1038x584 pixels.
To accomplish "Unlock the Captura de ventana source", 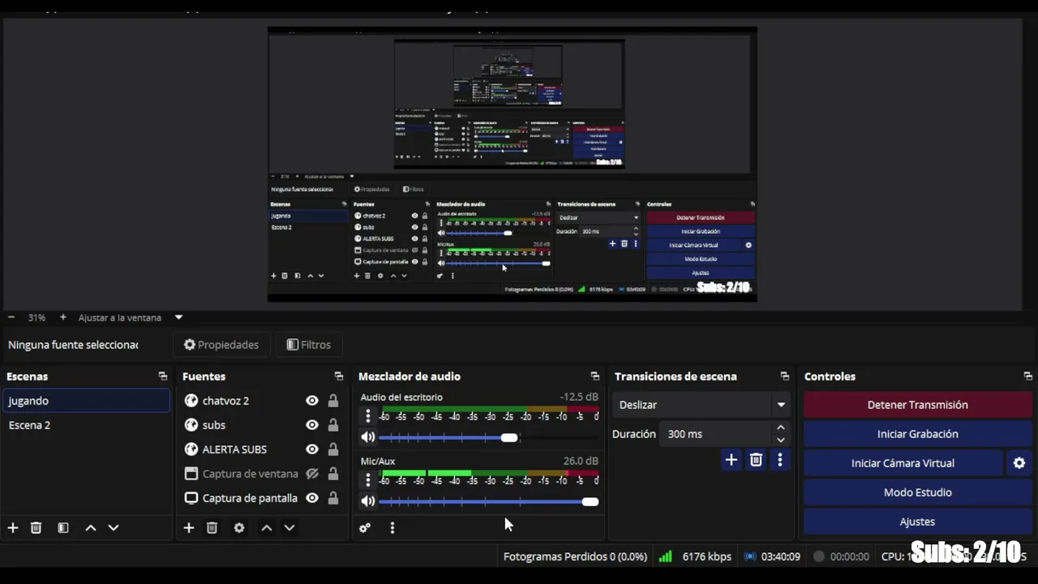I will (x=332, y=474).
